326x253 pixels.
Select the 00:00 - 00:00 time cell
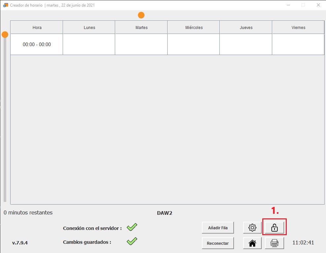point(37,44)
